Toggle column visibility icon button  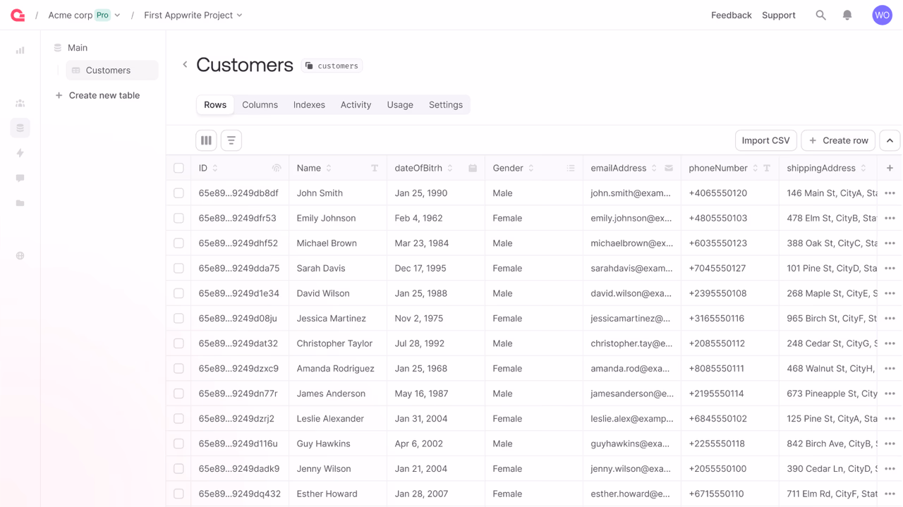[x=206, y=140]
